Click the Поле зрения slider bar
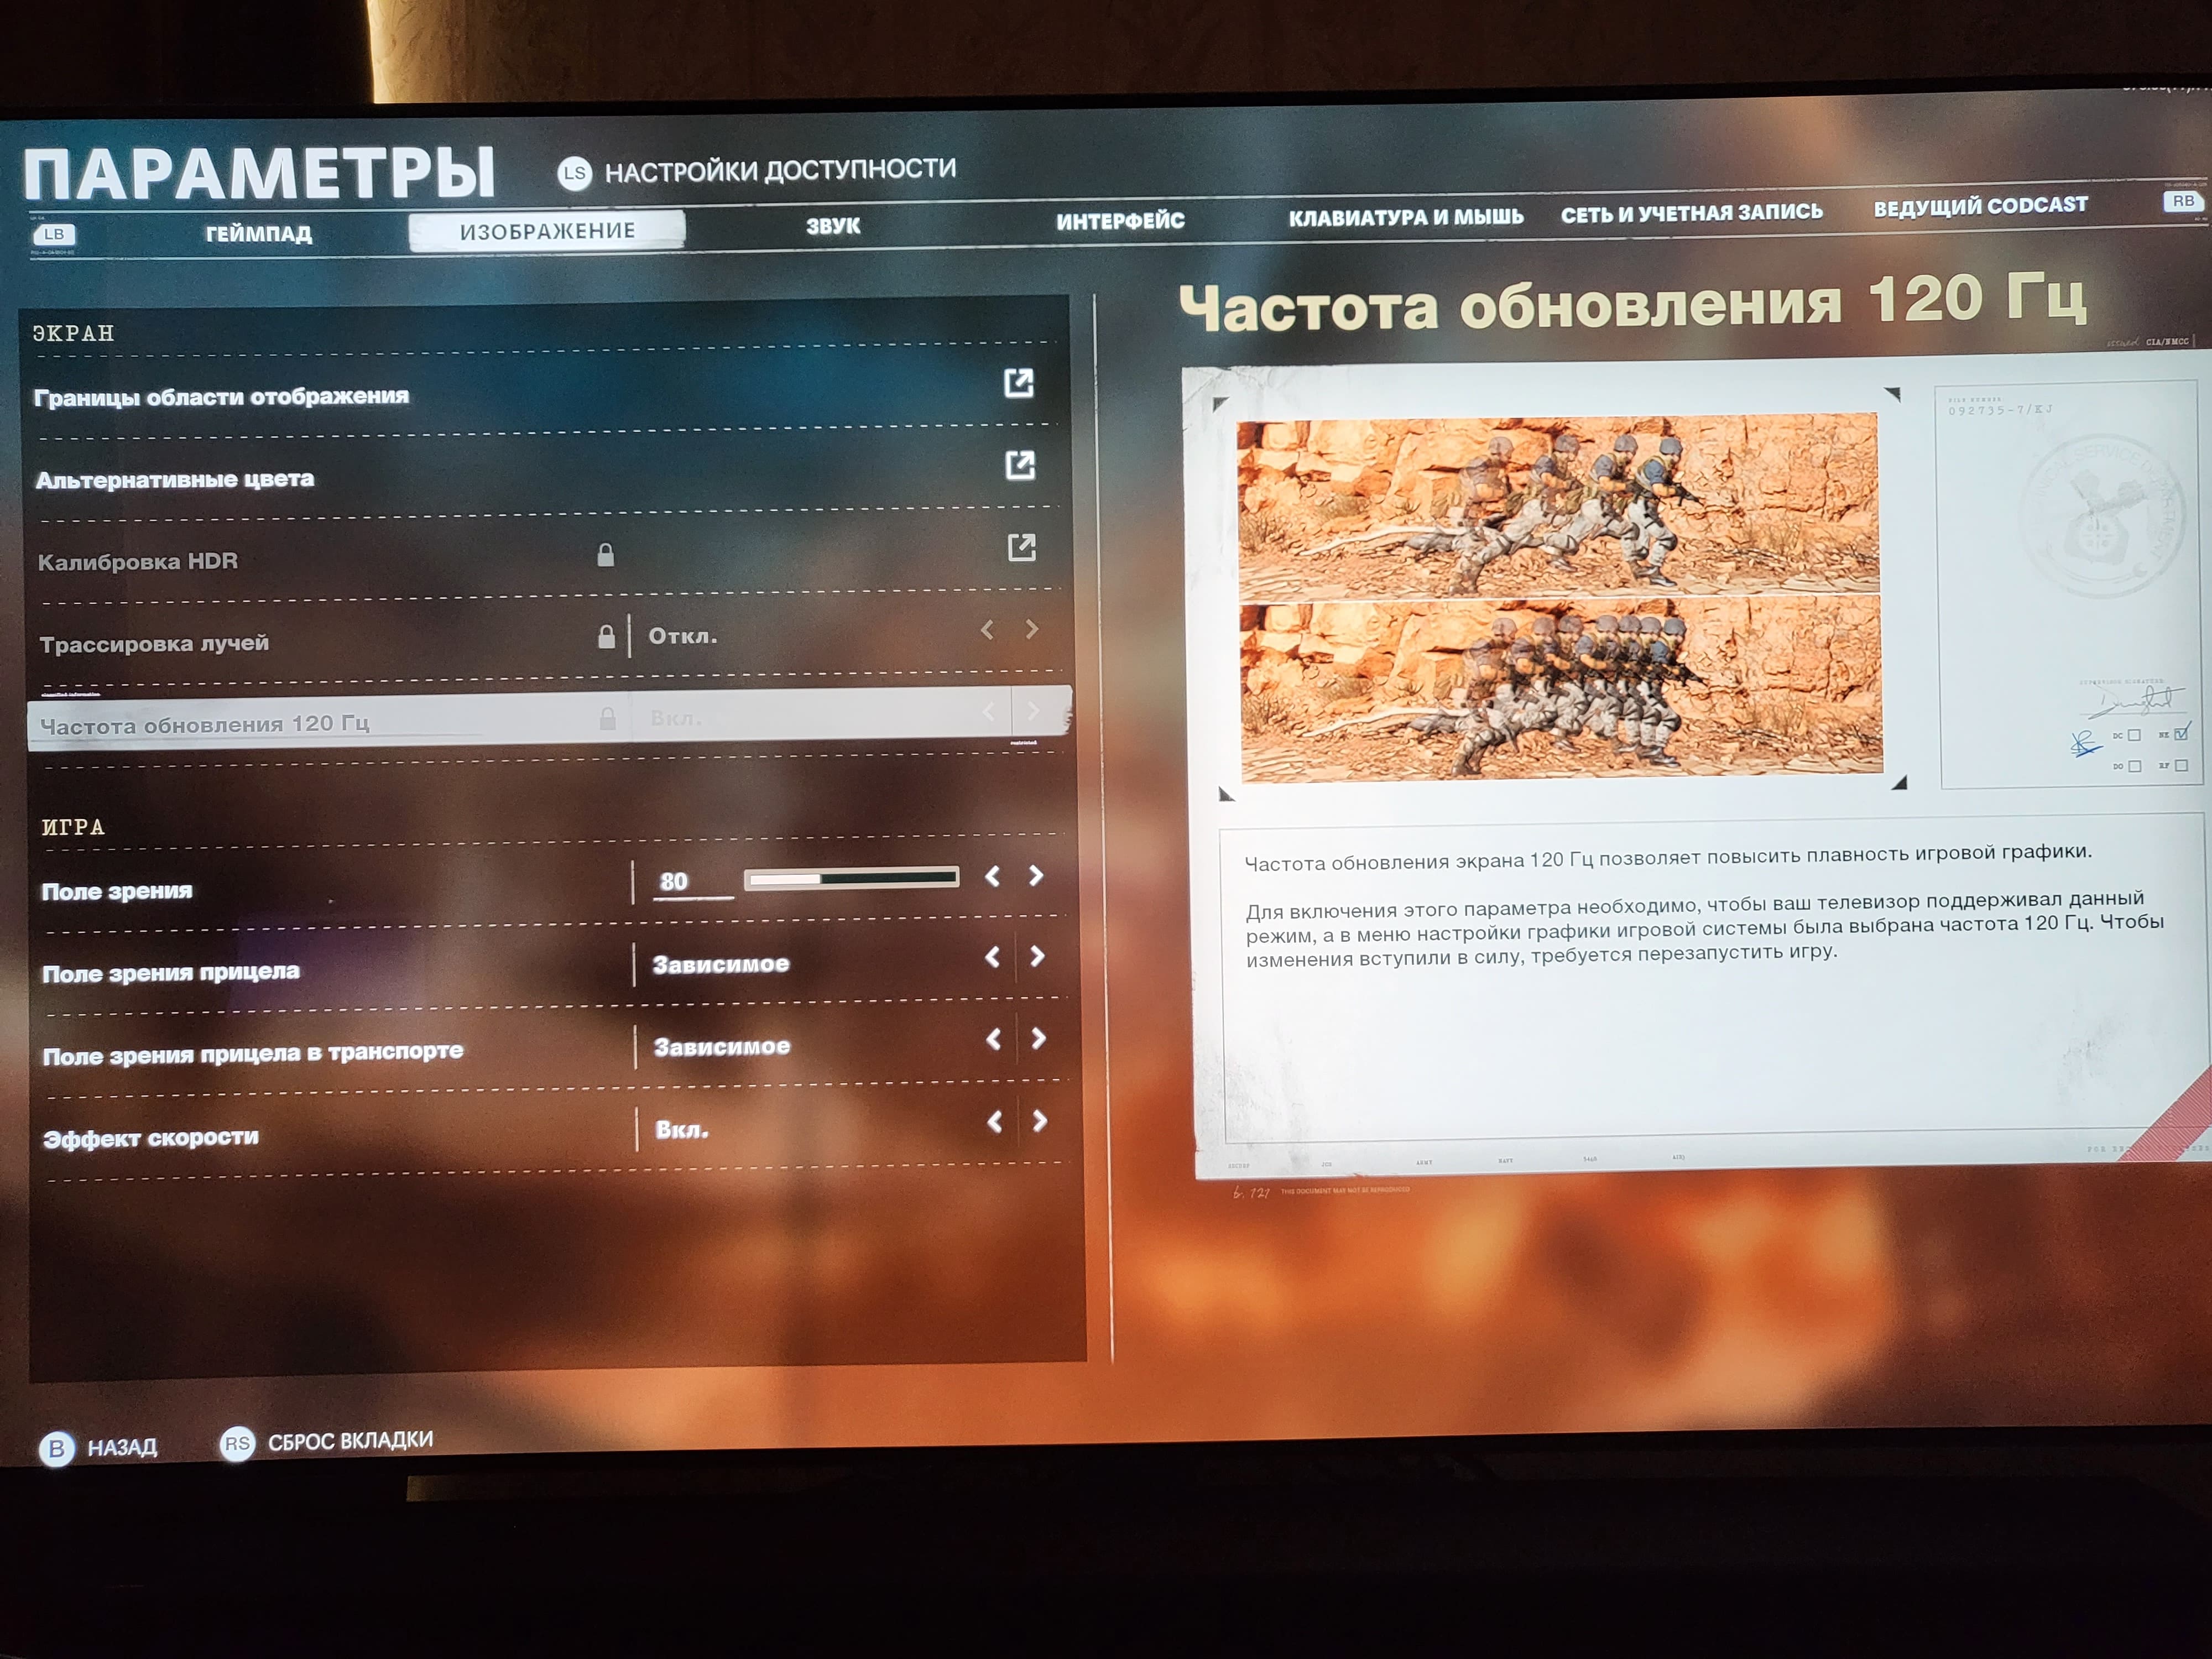This screenshot has width=2212, height=1659. point(851,878)
